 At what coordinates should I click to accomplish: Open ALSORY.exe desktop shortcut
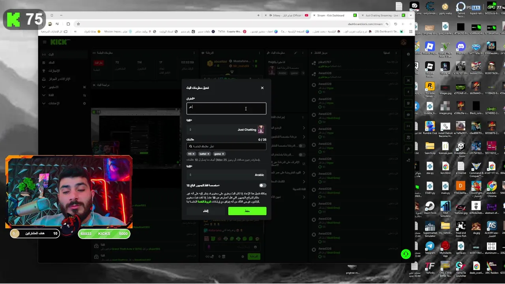pyautogui.click(x=492, y=230)
